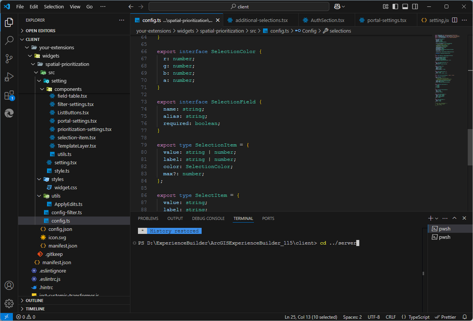
Task: Change the CRLF line ending setting
Action: click(x=390, y=317)
